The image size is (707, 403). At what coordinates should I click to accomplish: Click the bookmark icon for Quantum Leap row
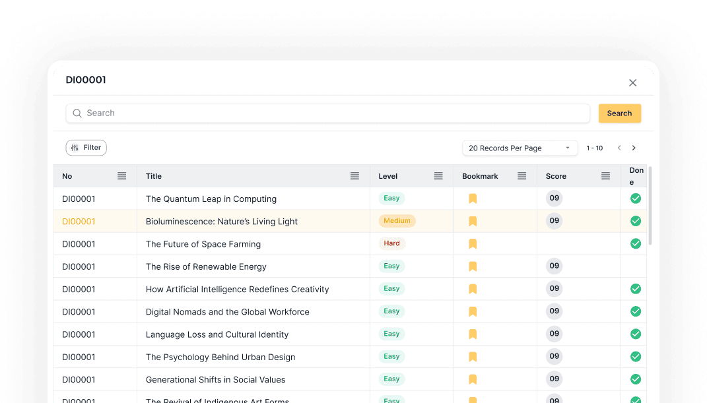coord(473,199)
